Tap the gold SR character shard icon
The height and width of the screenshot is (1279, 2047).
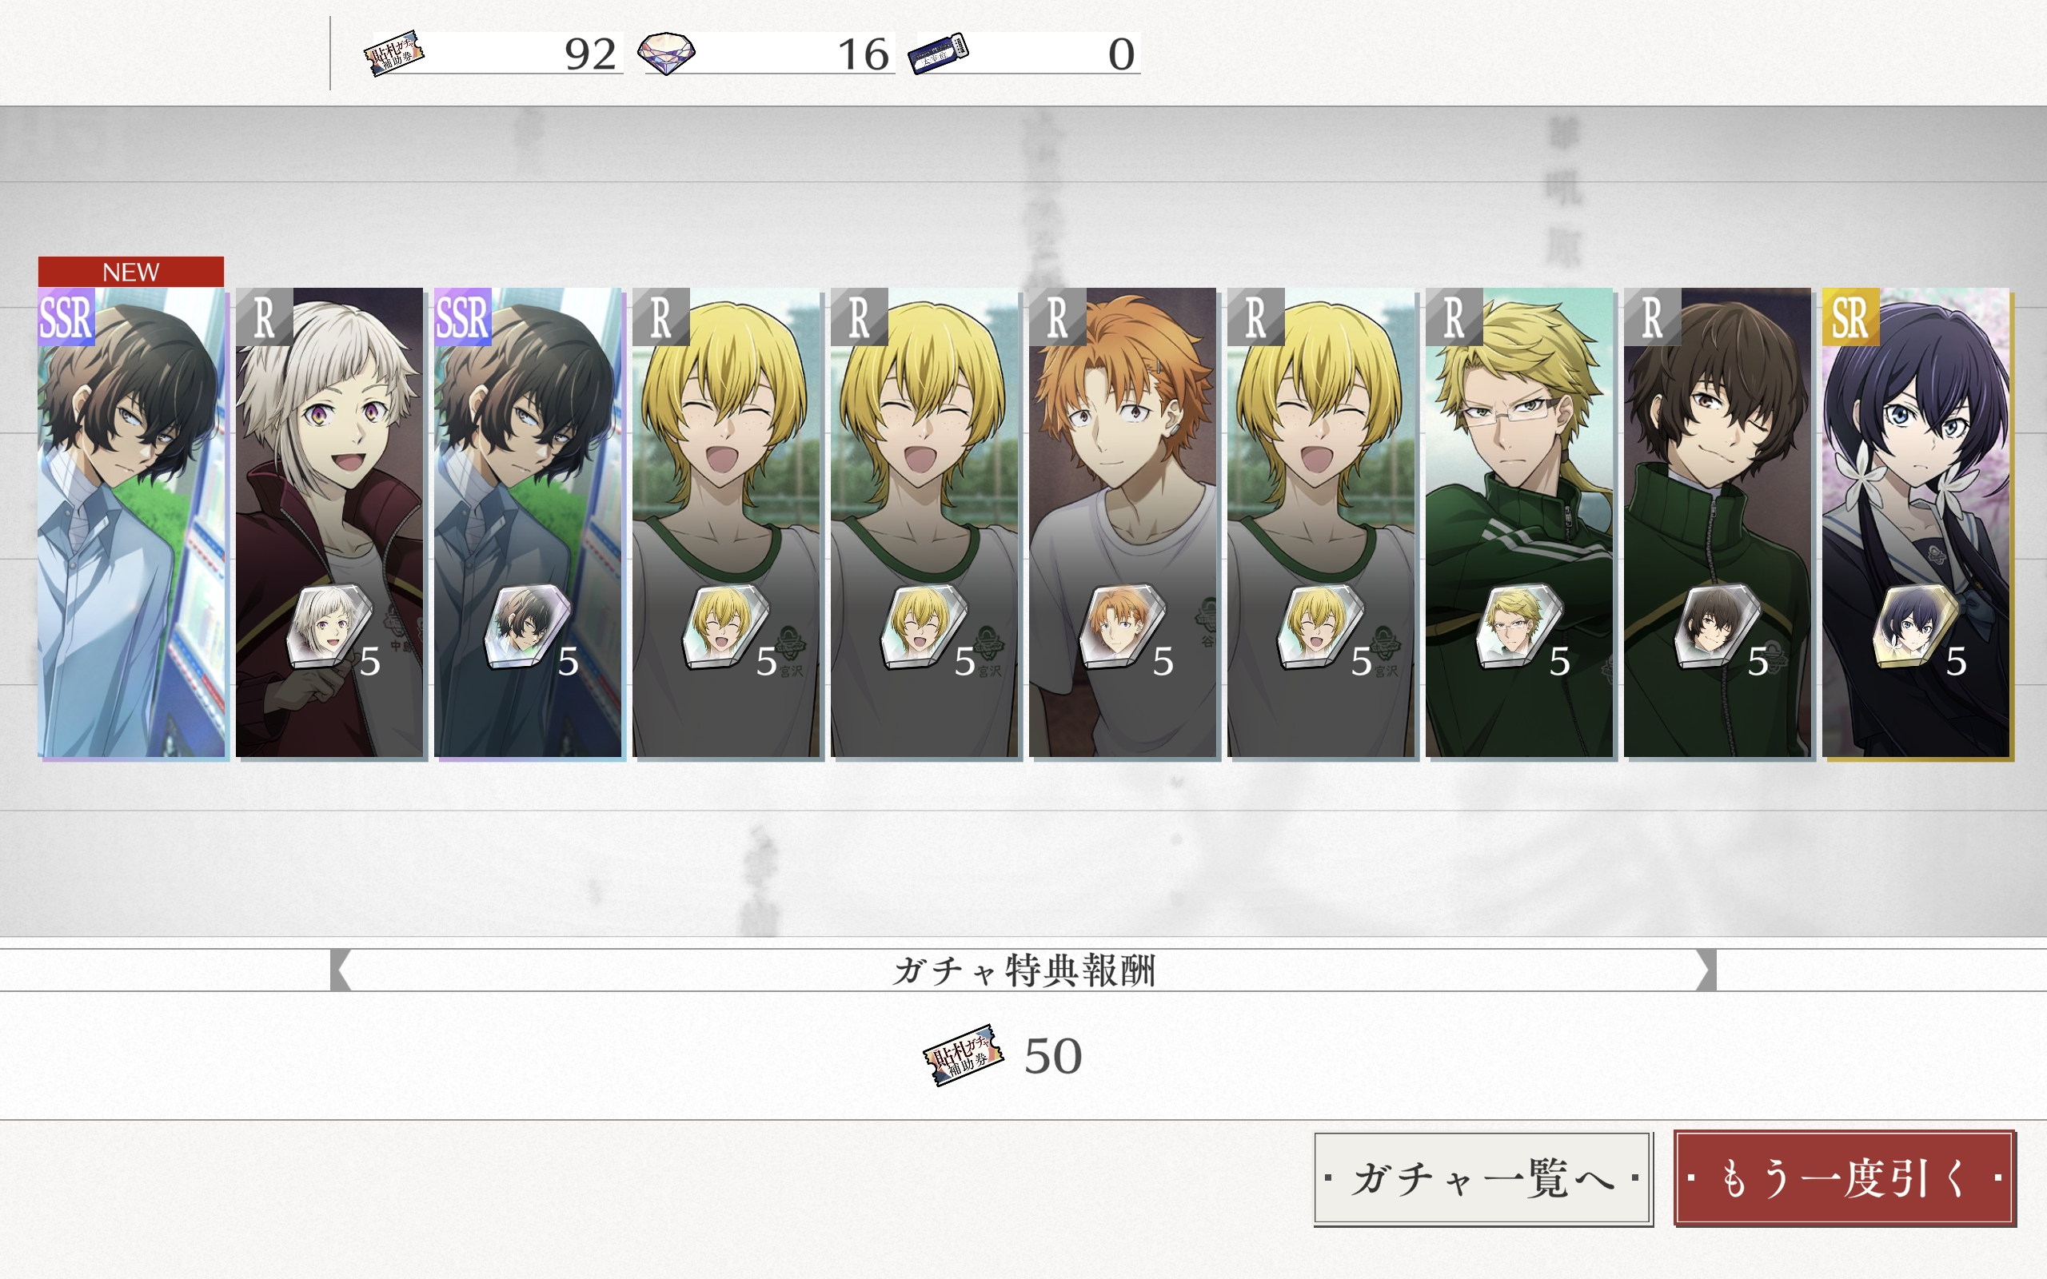click(x=1914, y=628)
